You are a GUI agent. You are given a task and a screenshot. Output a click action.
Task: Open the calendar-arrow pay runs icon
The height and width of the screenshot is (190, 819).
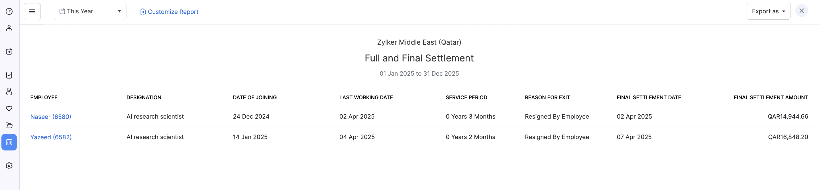(9, 52)
